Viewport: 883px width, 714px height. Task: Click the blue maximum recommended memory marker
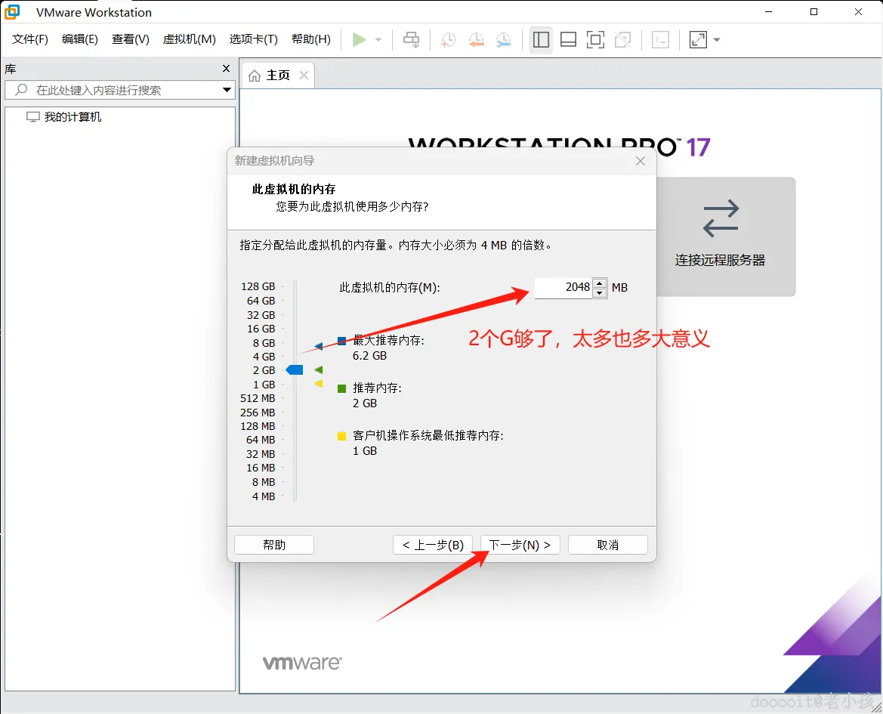click(319, 346)
